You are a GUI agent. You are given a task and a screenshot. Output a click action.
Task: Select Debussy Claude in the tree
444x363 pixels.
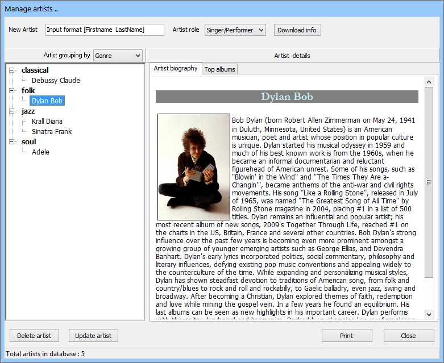tap(56, 80)
